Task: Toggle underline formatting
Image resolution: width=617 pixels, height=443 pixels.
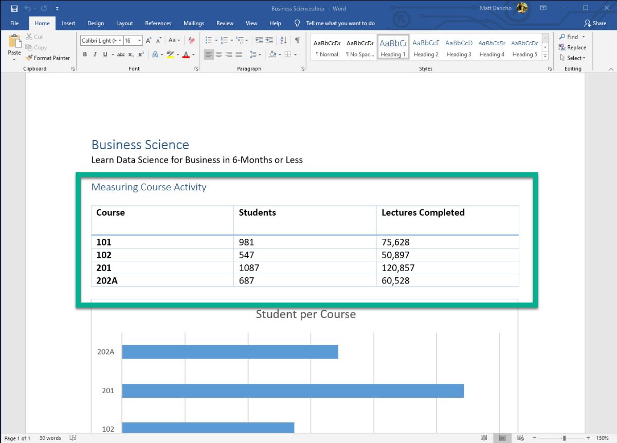Action: (105, 55)
